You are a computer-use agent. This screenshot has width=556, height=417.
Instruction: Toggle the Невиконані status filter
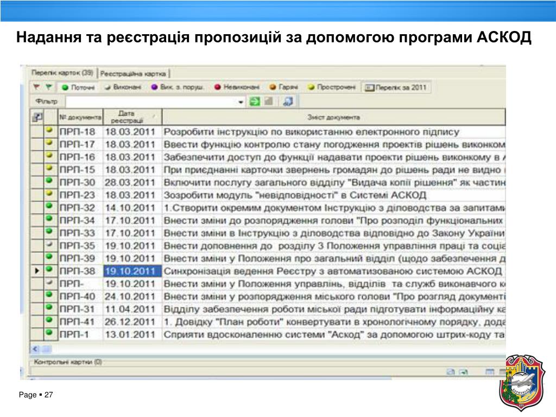click(x=237, y=87)
